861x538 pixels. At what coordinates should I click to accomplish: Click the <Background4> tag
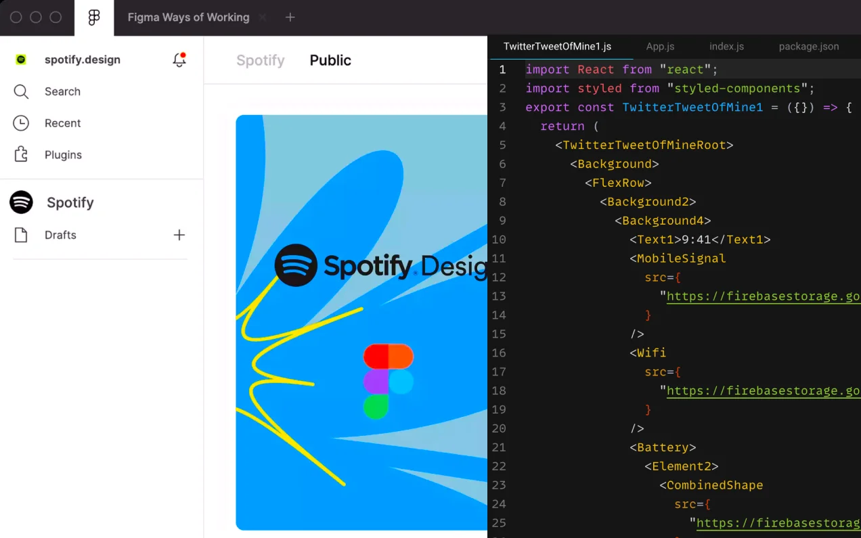click(x=663, y=221)
